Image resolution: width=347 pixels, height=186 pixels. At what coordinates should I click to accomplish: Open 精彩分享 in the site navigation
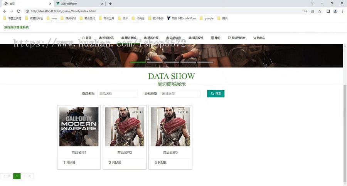[151, 38]
